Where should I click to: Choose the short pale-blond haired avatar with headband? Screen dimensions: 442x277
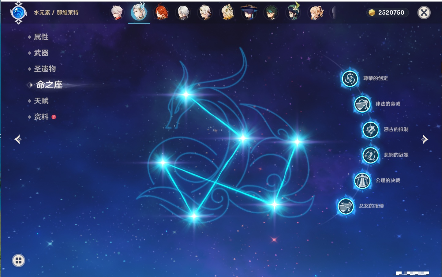pyautogui.click(x=205, y=13)
